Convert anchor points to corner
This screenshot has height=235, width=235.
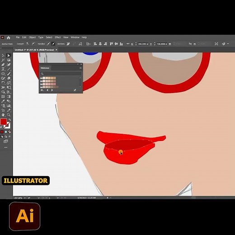28,44
